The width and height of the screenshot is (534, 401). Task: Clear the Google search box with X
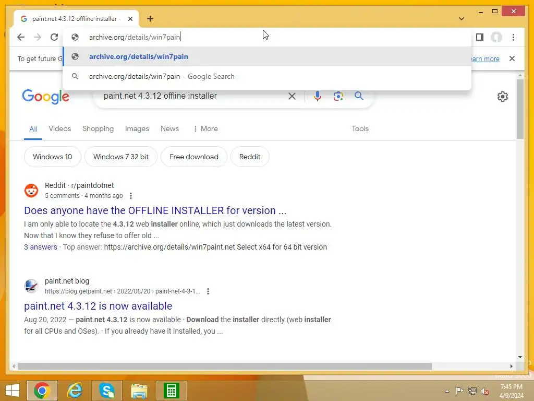(292, 96)
